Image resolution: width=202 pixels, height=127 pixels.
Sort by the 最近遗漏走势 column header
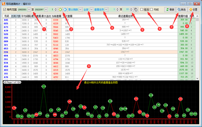126,16
